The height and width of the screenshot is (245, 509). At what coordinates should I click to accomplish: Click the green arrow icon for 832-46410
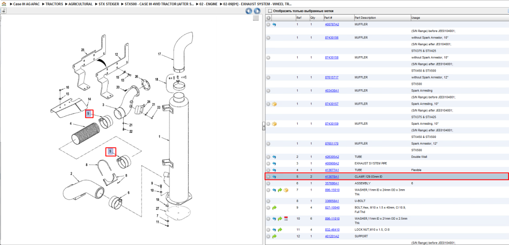pyautogui.click(x=280, y=230)
